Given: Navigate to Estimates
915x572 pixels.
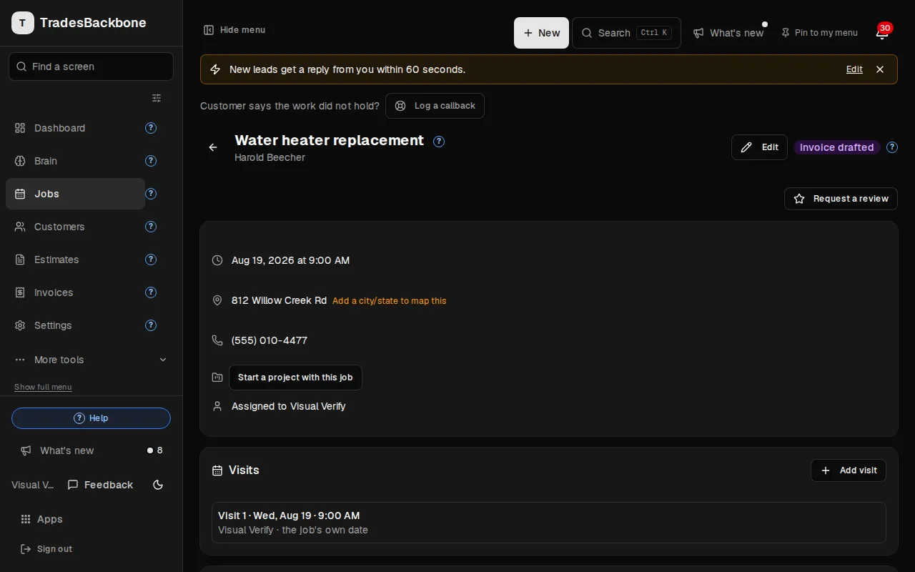Looking at the screenshot, I should point(75,260).
